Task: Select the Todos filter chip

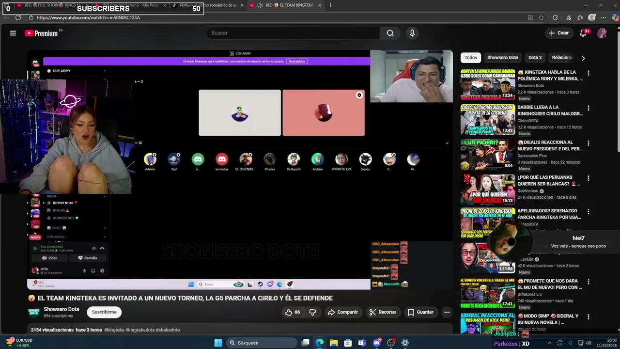Action: pos(471,58)
